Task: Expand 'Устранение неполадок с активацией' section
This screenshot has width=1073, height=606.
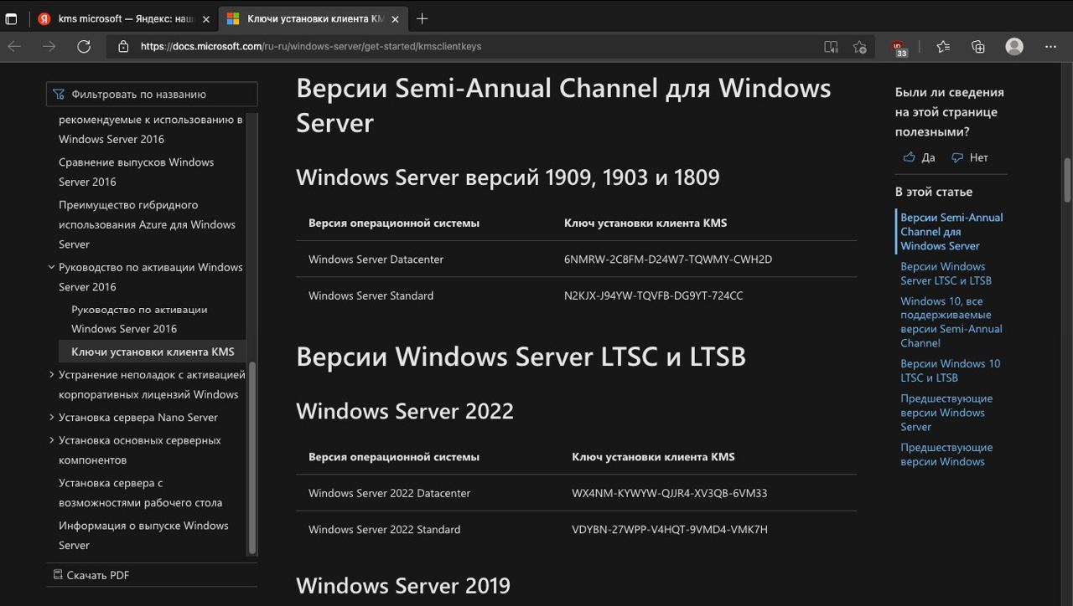Action: point(51,375)
